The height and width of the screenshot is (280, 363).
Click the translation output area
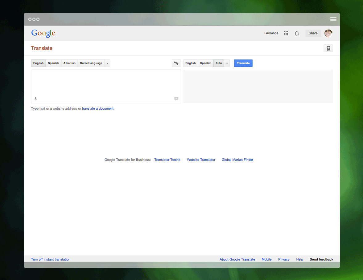[258, 87]
